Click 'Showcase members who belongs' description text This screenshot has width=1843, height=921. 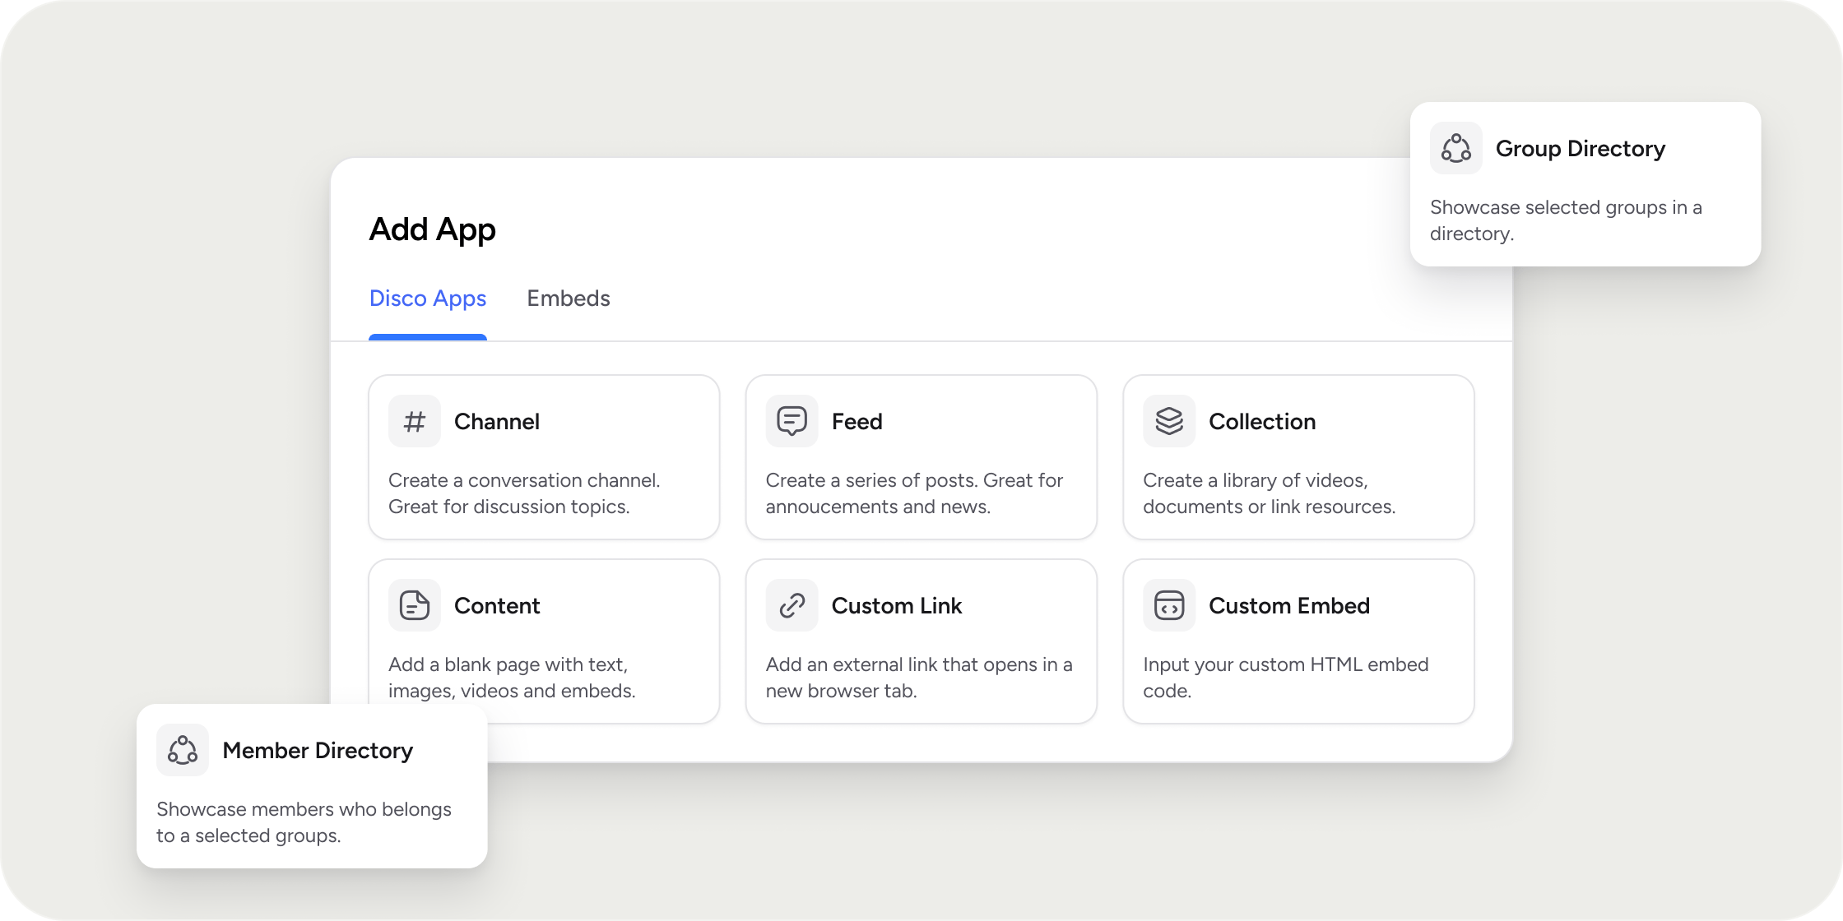pos(304,822)
